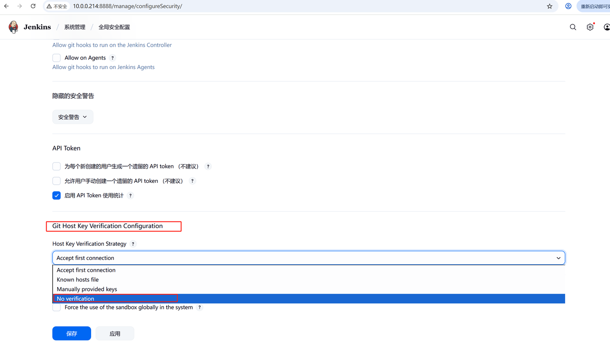Click the Jenkins logo icon
The image size is (610, 358).
pyautogui.click(x=13, y=27)
